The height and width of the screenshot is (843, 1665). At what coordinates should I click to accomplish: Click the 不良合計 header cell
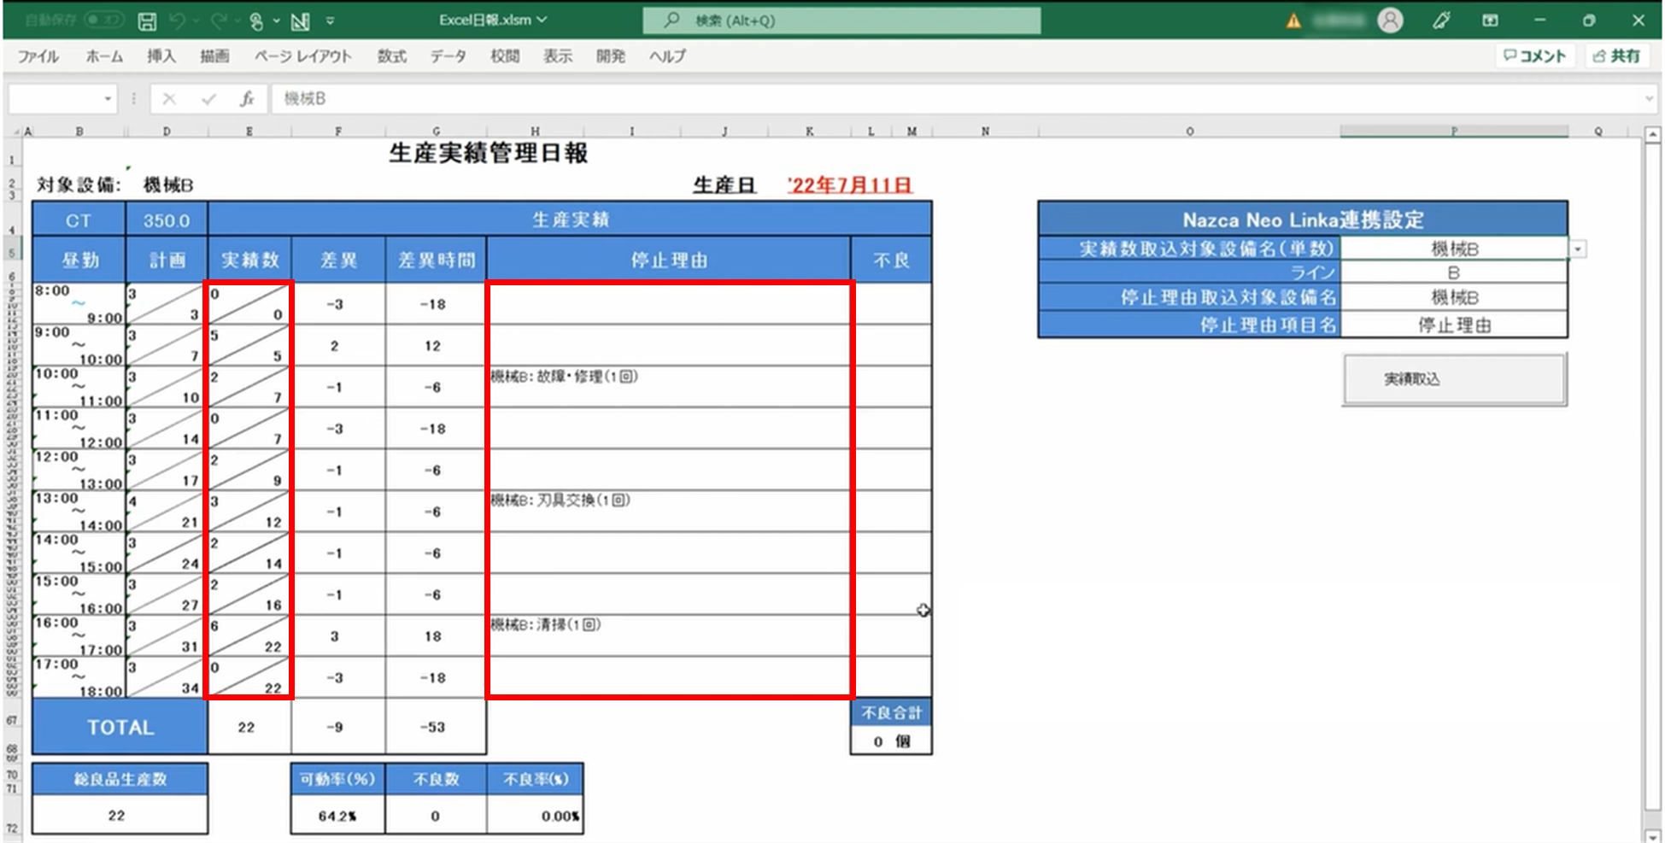(x=891, y=712)
